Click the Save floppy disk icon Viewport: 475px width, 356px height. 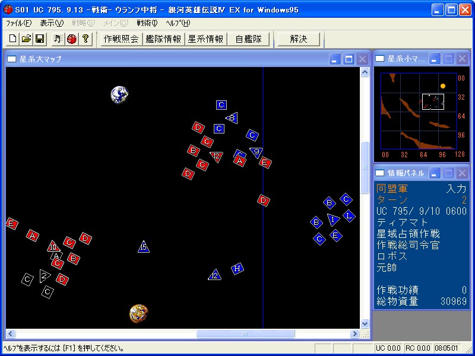[40, 39]
